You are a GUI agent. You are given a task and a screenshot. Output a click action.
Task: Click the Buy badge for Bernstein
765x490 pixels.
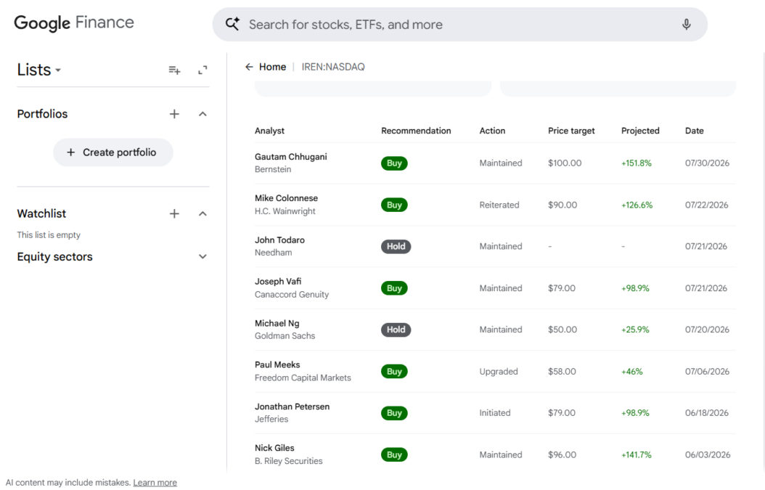394,163
